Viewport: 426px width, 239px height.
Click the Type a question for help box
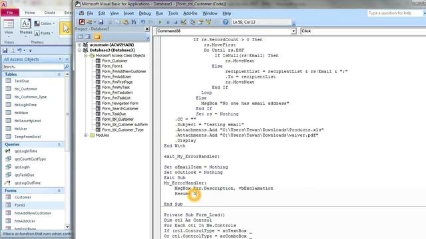(395, 13)
